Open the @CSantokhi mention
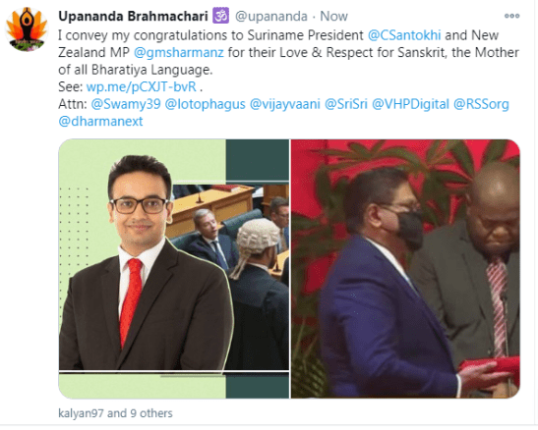Image resolution: width=538 pixels, height=430 pixels. click(x=404, y=35)
